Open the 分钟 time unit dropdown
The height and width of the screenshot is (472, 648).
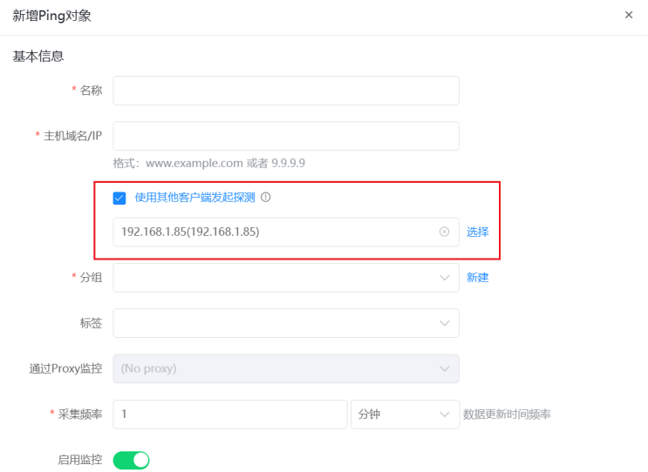coord(405,415)
